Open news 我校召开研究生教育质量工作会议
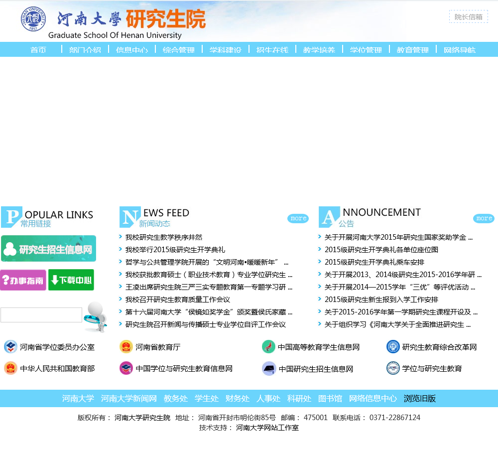This screenshot has width=498, height=453. point(178,300)
